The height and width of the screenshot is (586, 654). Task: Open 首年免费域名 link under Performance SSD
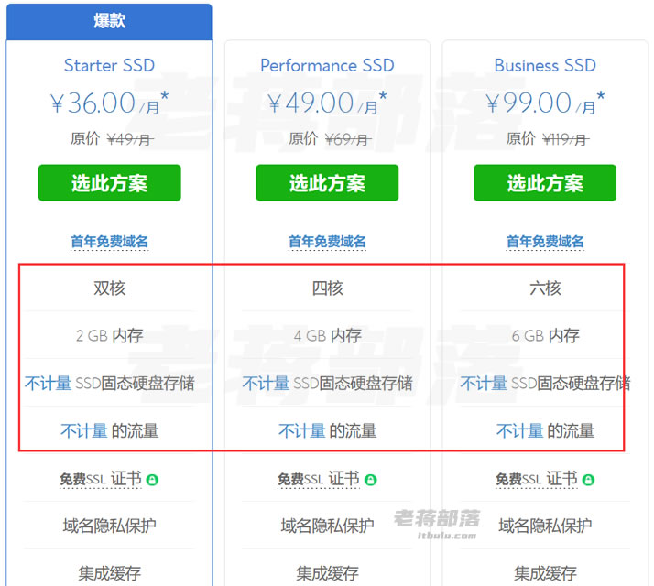327,242
